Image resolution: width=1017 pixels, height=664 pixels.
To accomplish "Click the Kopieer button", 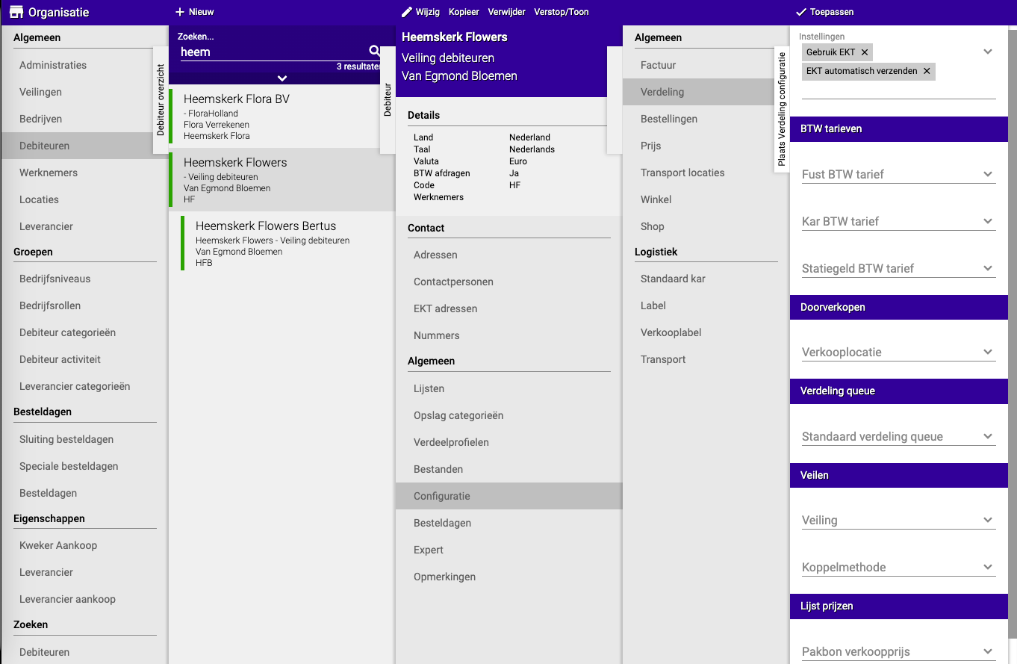I will (x=464, y=12).
